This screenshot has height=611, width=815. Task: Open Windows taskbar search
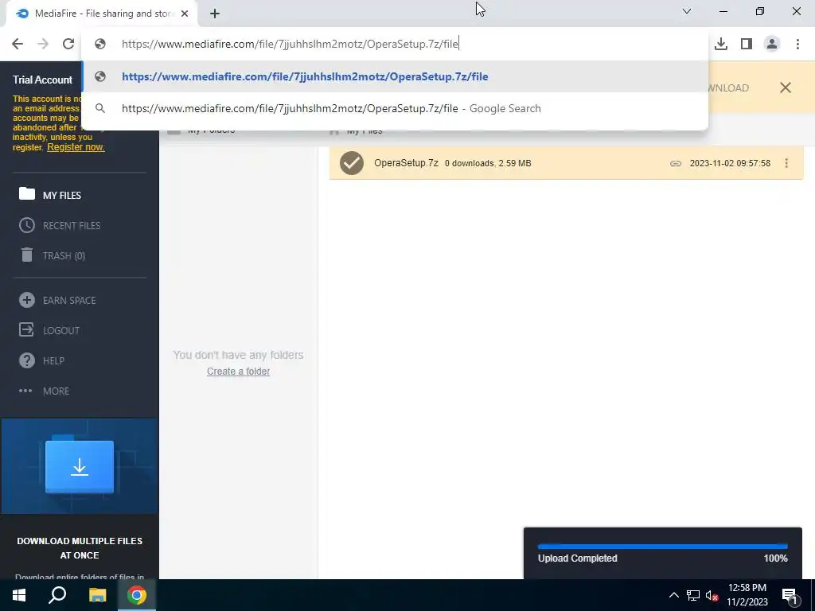tap(57, 595)
